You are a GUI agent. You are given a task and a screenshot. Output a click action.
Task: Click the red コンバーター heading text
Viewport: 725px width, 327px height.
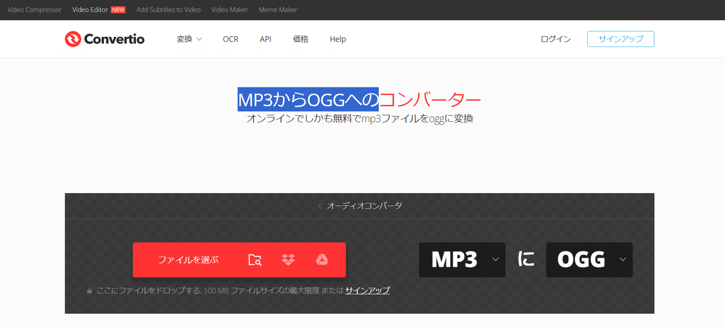[430, 100]
